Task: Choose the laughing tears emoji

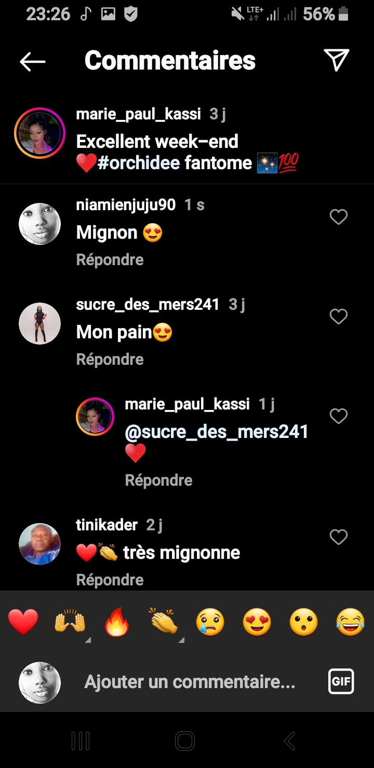Action: (x=350, y=622)
